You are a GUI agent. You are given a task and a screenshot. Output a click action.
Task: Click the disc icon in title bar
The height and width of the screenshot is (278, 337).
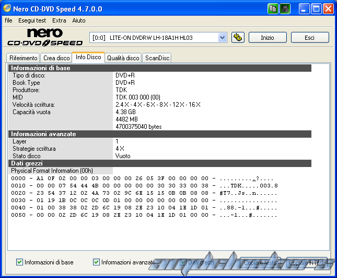7,9
